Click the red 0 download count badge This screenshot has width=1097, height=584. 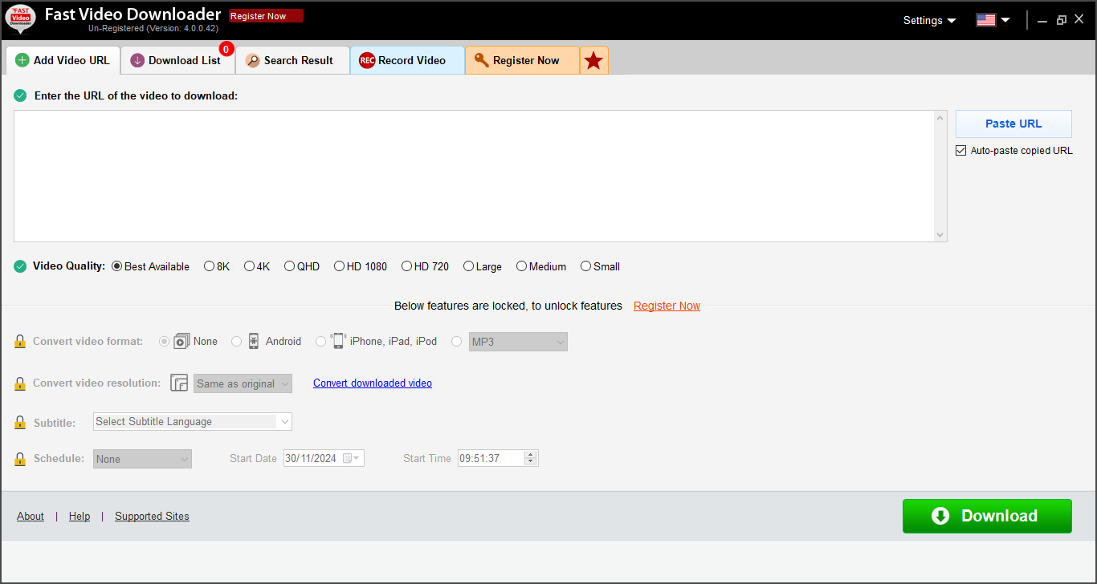(x=226, y=50)
